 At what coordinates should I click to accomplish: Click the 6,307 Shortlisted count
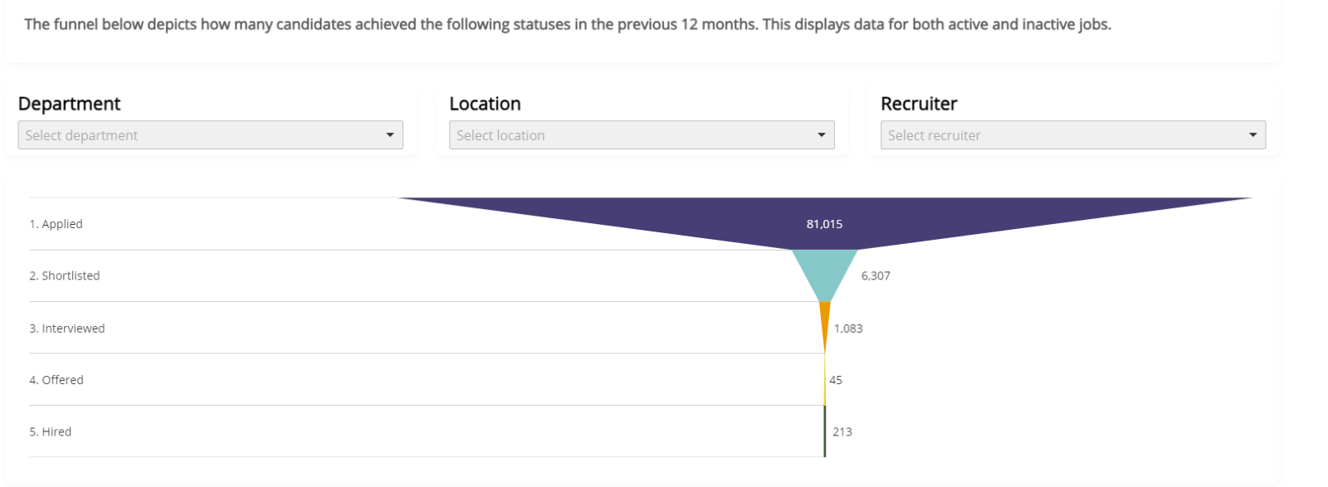click(876, 276)
